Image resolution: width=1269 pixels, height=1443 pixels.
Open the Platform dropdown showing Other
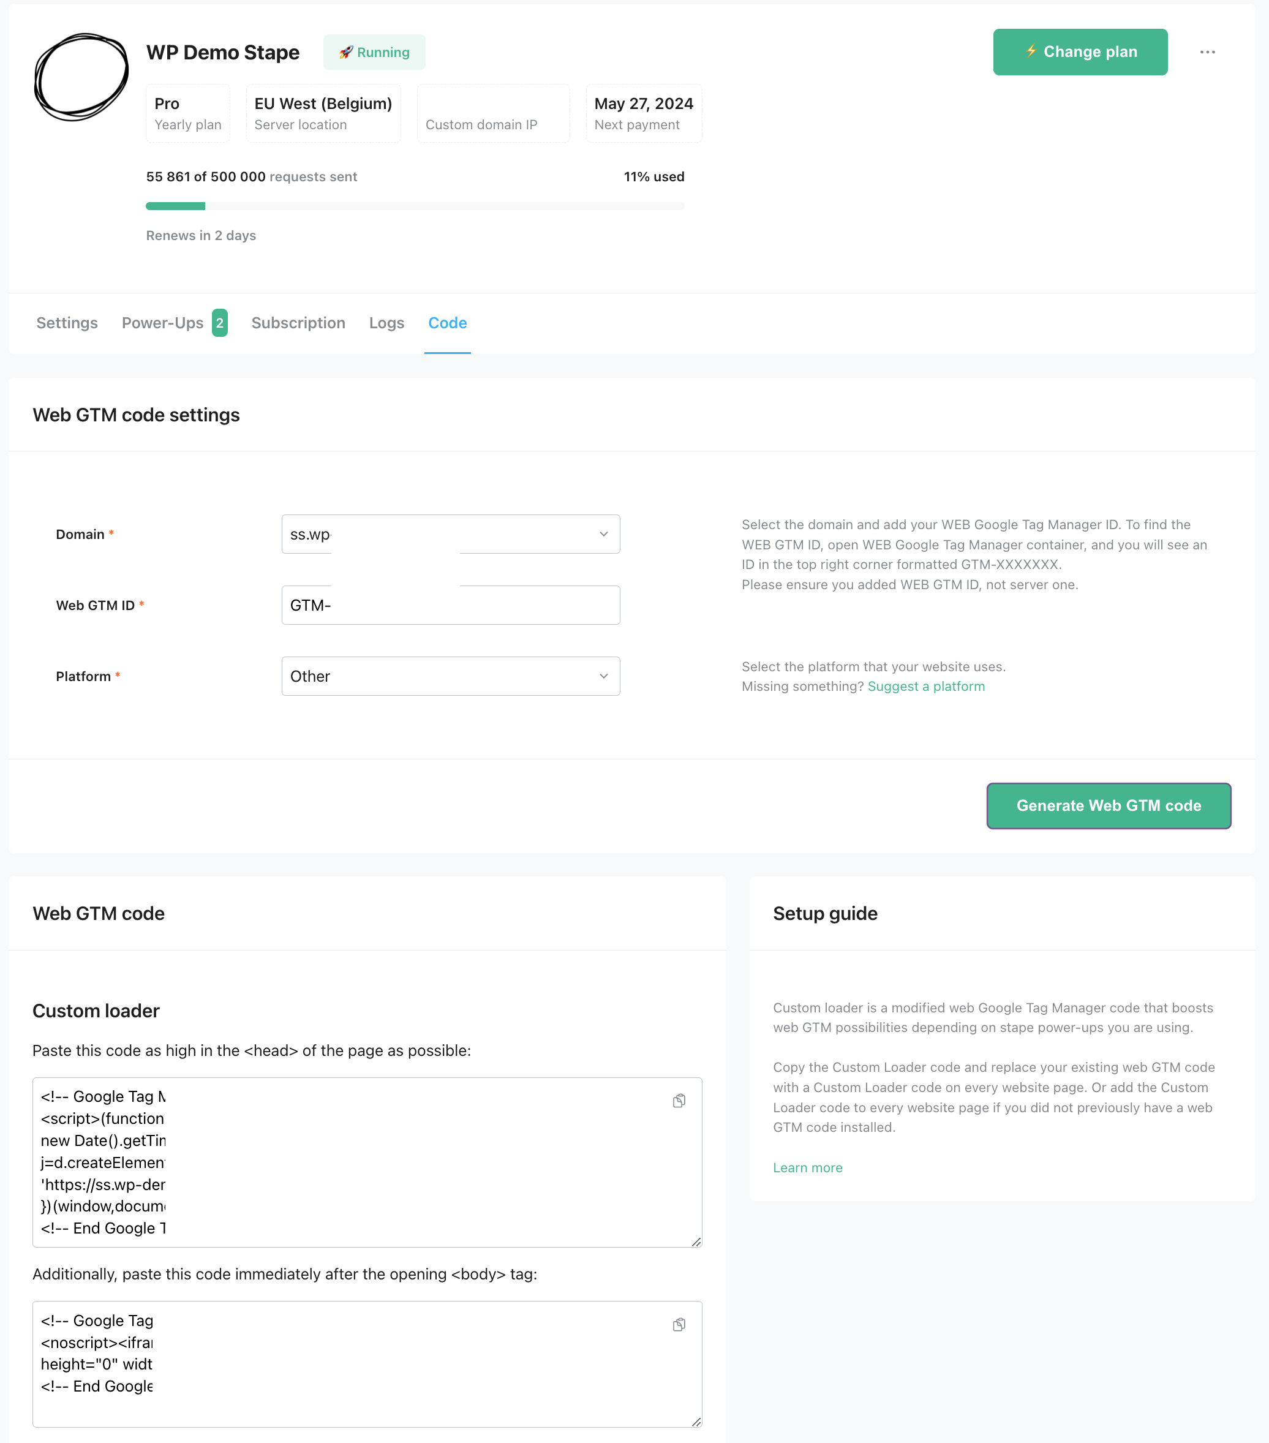(x=450, y=676)
